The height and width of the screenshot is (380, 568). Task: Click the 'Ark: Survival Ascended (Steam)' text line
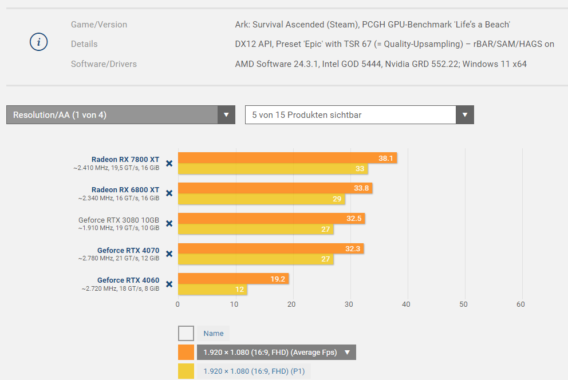[x=372, y=25]
